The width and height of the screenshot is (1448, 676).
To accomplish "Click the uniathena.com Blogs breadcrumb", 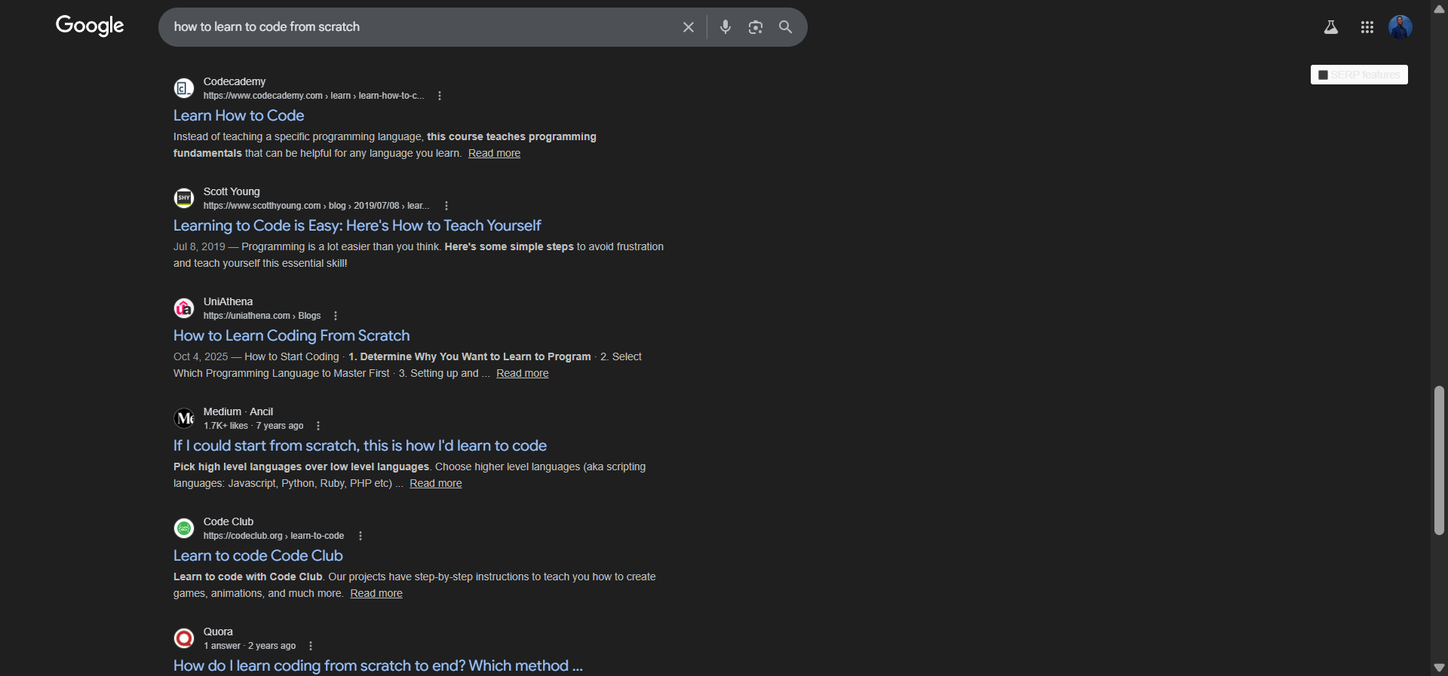I will (262, 316).
